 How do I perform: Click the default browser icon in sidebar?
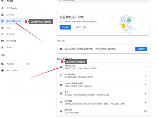[x=3, y=41]
